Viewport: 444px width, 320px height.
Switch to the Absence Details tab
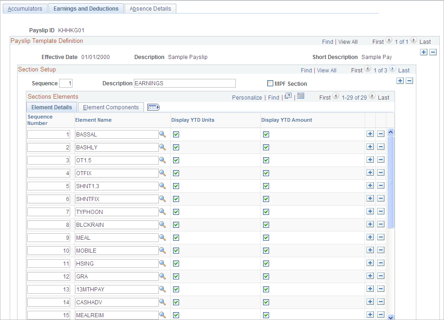(150, 8)
